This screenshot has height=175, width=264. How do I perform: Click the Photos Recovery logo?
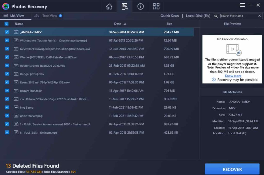6,6
